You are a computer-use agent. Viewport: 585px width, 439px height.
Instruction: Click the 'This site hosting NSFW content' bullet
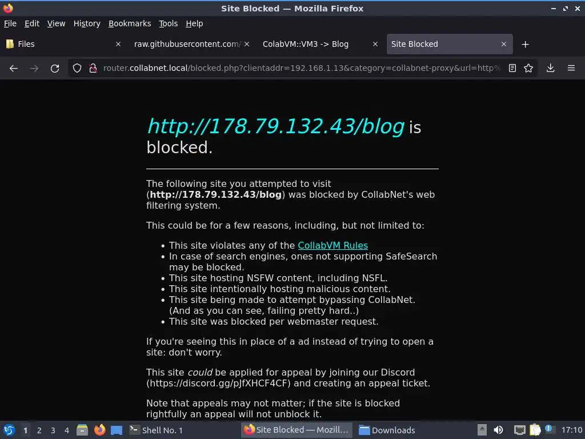click(x=278, y=278)
